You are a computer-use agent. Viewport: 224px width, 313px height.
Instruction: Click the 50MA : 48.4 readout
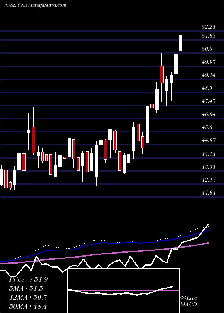pyautogui.click(x=28, y=306)
